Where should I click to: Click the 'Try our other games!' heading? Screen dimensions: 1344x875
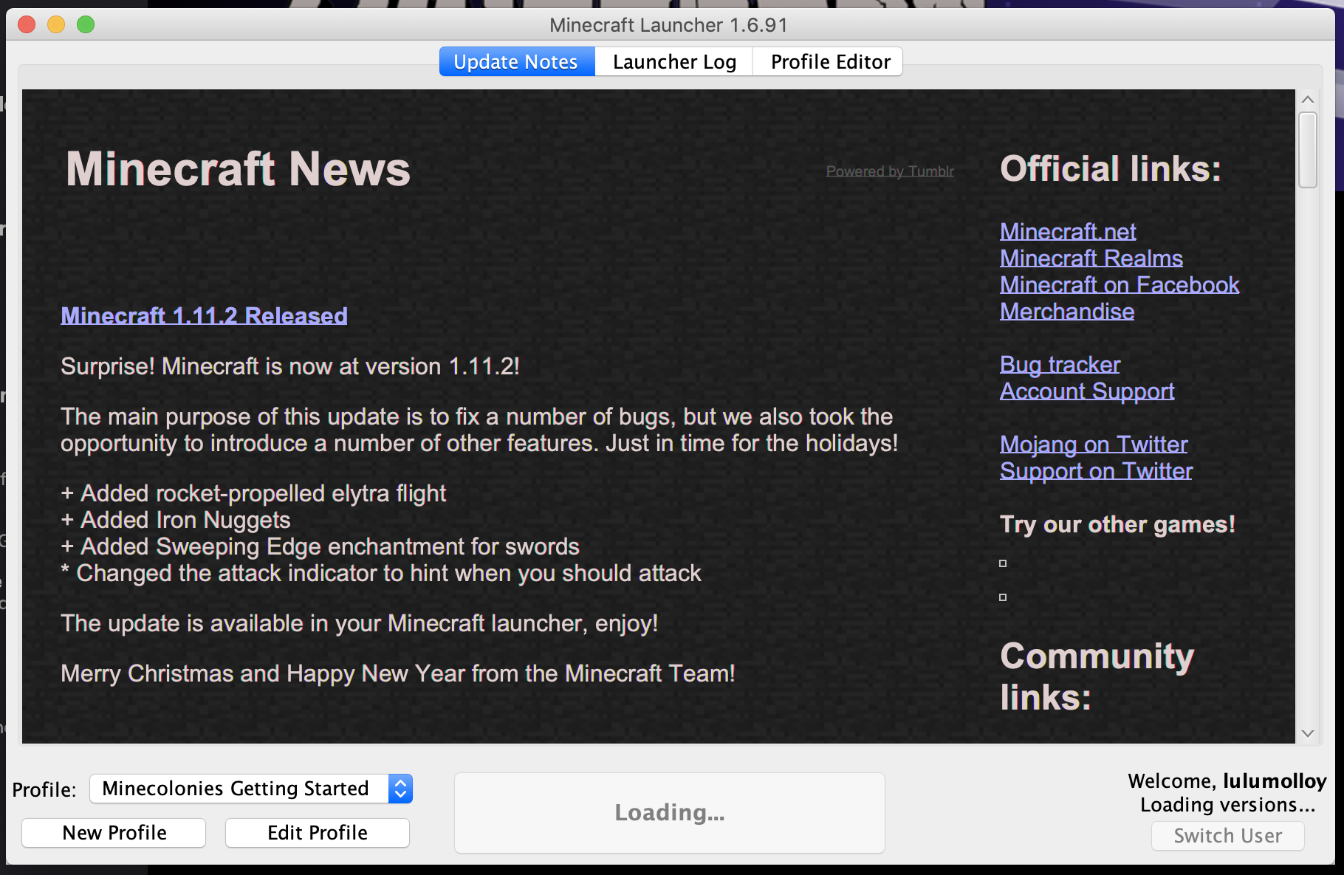tap(1117, 524)
